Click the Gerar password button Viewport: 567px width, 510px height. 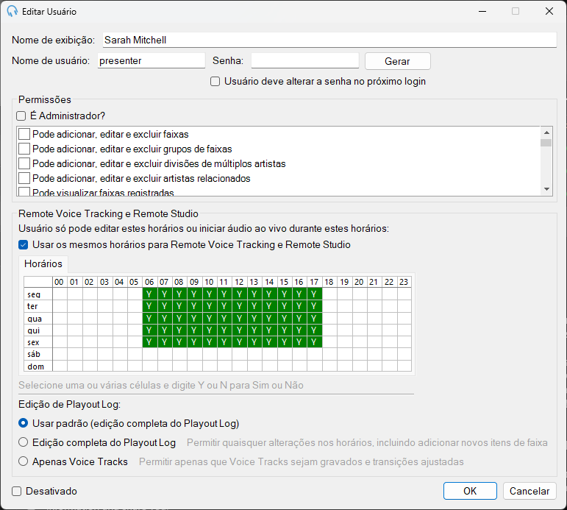coord(397,61)
